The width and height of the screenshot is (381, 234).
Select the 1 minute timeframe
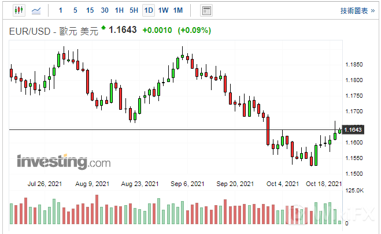[61, 10]
